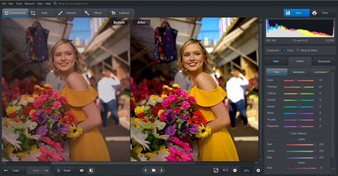Go to the next photo with right arrow

coord(162,170)
